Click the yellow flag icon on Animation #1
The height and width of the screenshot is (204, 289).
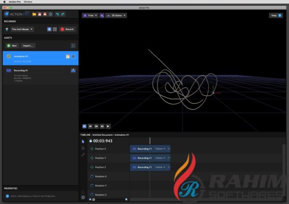point(67,56)
